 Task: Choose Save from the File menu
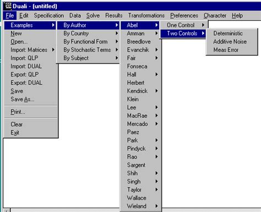coord(30,91)
